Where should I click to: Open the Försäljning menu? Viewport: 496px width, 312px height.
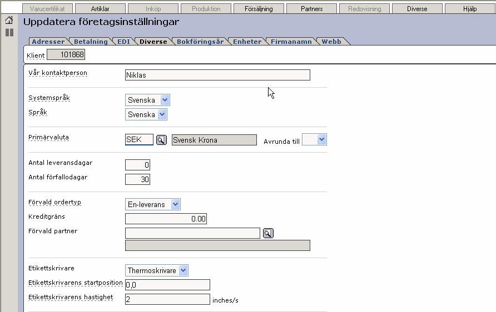(x=259, y=9)
